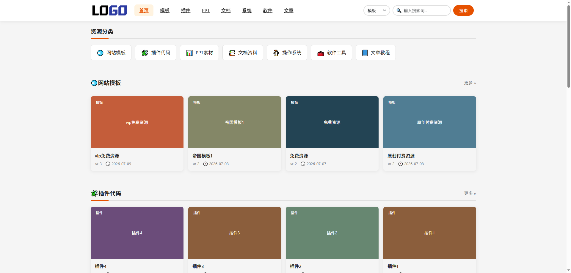The image size is (571, 273).
Task: Open 系统 navigation menu item
Action: point(247,10)
